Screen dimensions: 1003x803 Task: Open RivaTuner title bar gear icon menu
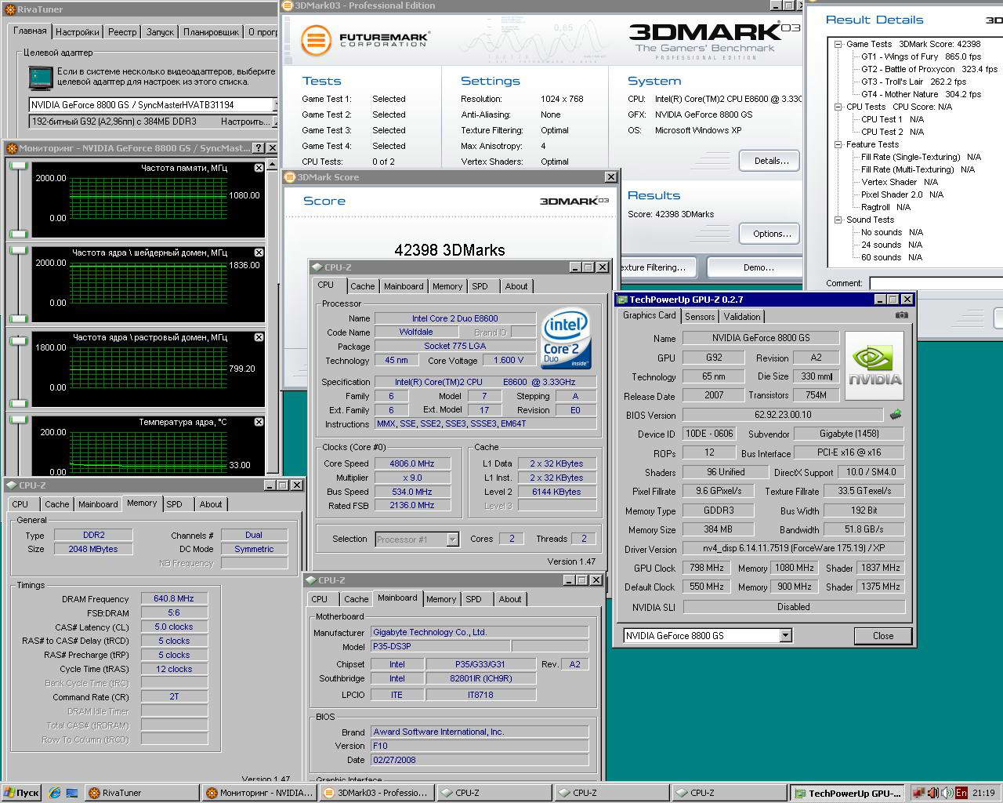pyautogui.click(x=9, y=9)
